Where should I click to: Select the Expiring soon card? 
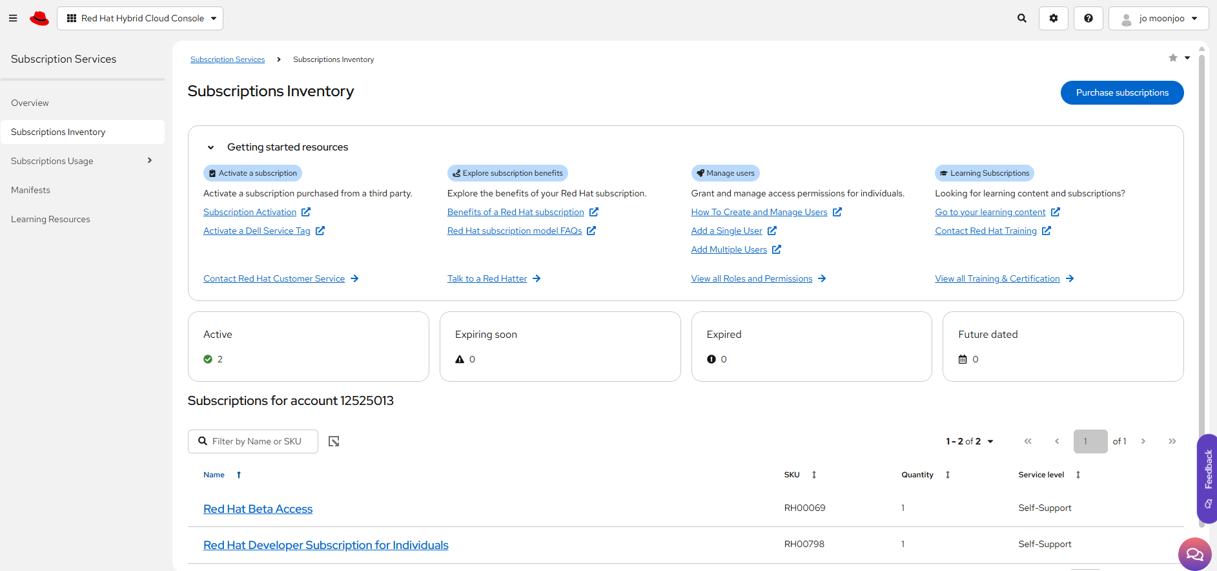click(560, 347)
